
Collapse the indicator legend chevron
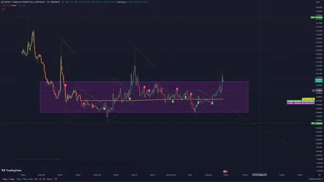(2, 9)
